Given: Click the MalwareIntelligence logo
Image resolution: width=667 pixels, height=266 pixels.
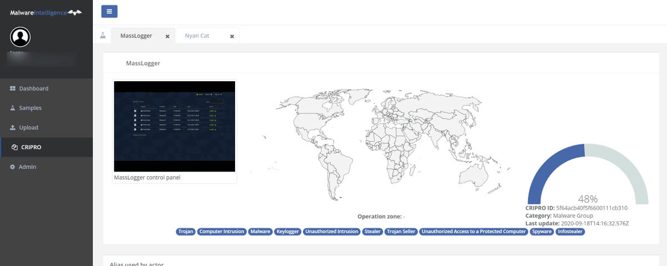Looking at the screenshot, I should pyautogui.click(x=46, y=12).
